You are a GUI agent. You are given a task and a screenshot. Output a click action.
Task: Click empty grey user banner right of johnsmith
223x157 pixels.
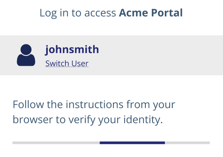[161, 55]
